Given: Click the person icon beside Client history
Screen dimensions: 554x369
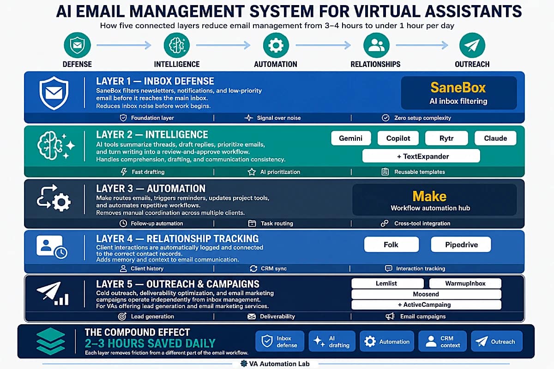Looking at the screenshot, I should (x=123, y=268).
